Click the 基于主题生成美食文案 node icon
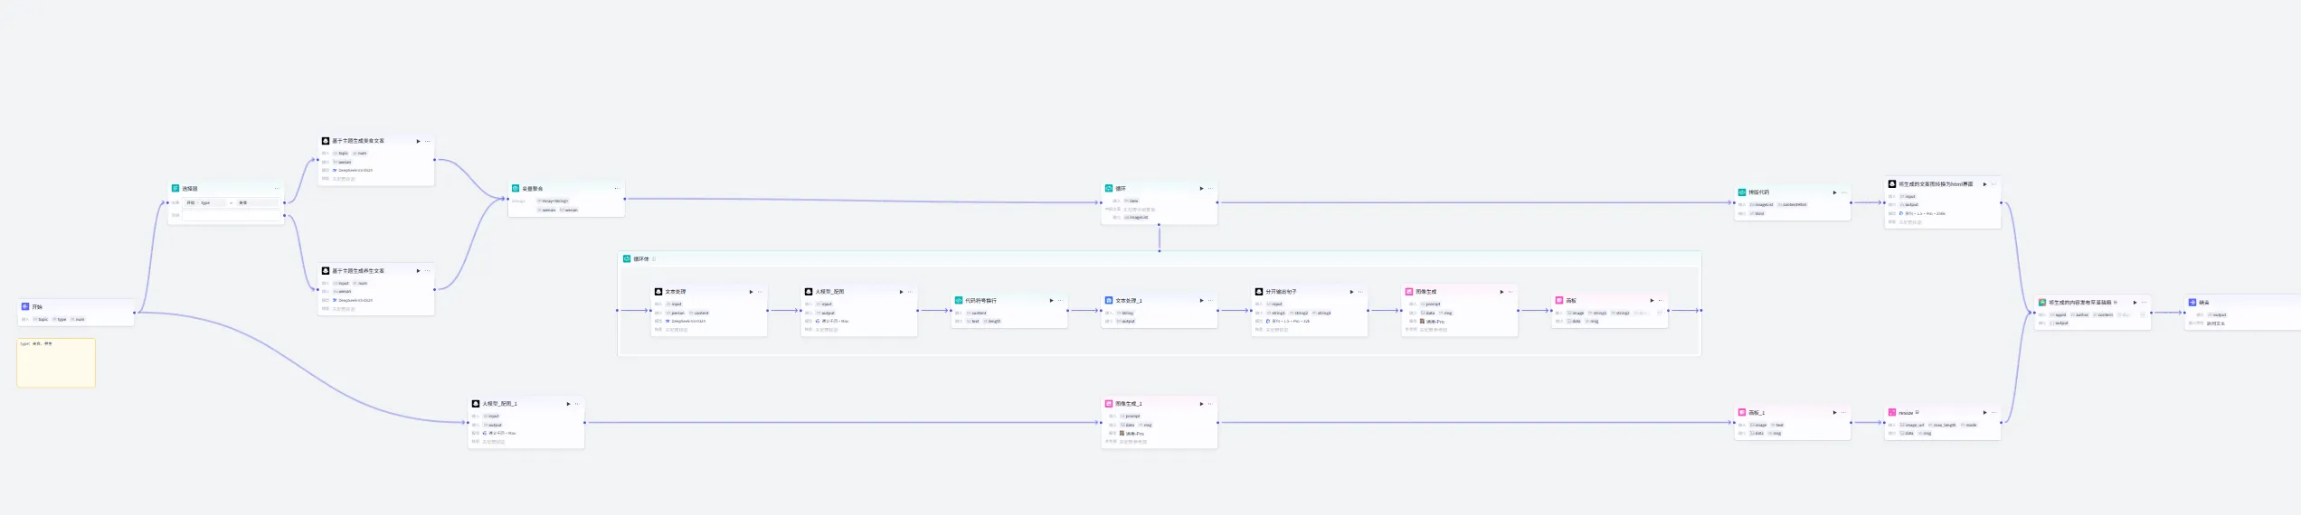Image resolution: width=2301 pixels, height=515 pixels. click(326, 141)
